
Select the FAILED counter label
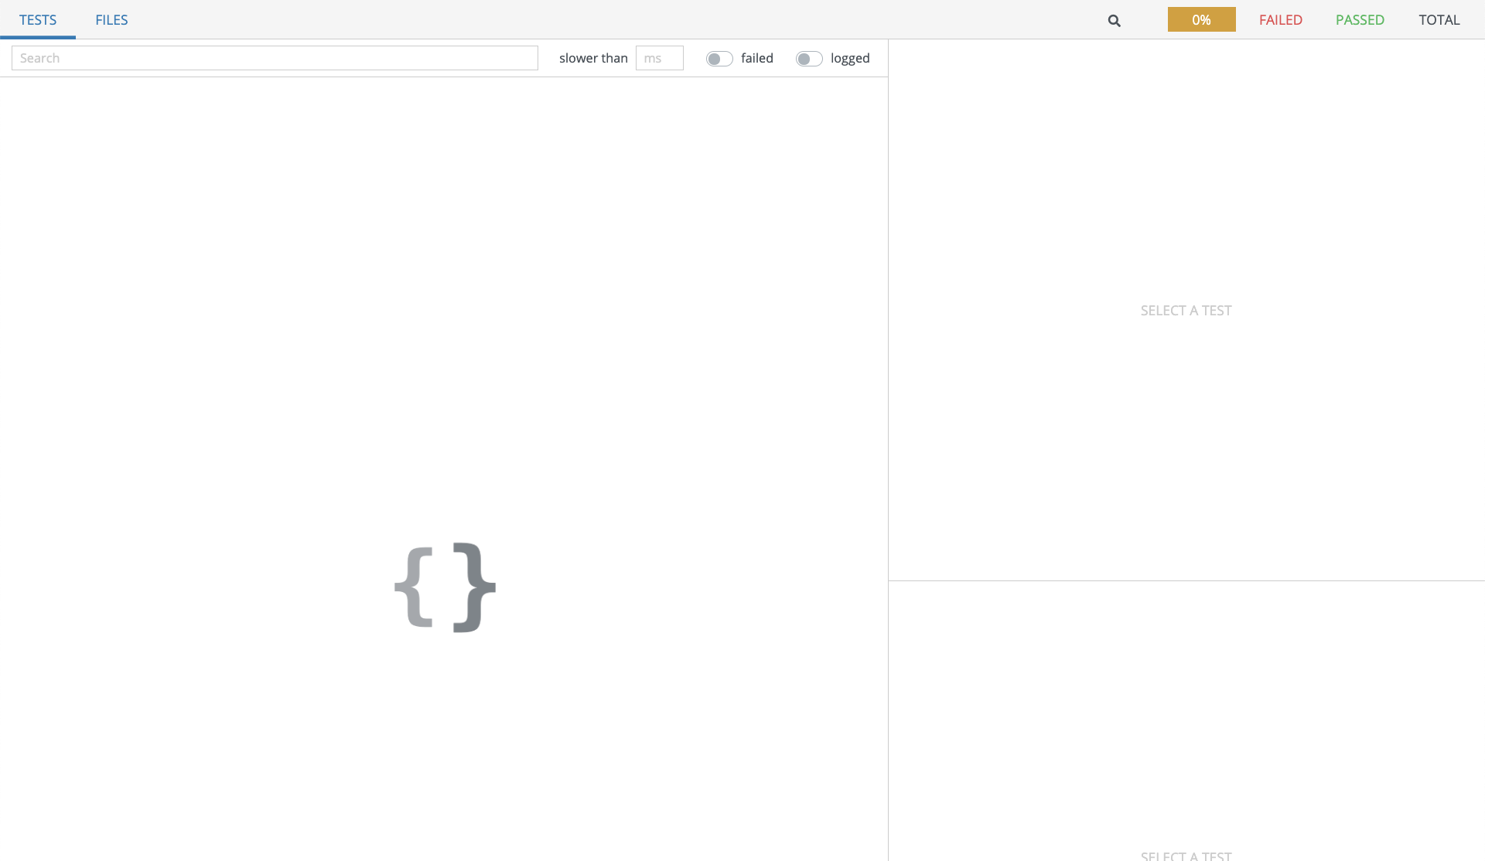1281,20
